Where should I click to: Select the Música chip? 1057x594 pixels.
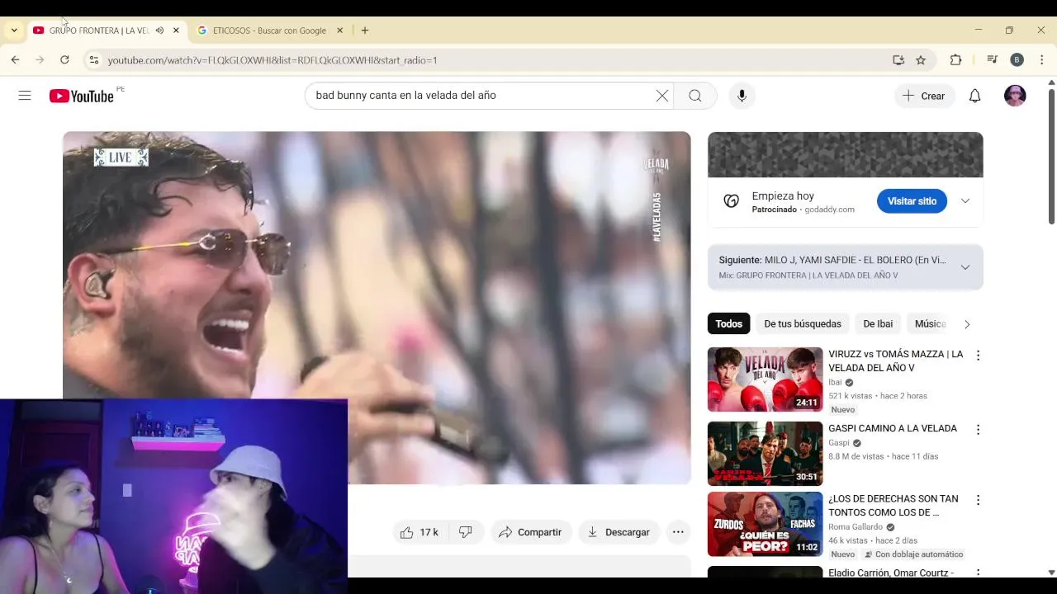pyautogui.click(x=930, y=324)
